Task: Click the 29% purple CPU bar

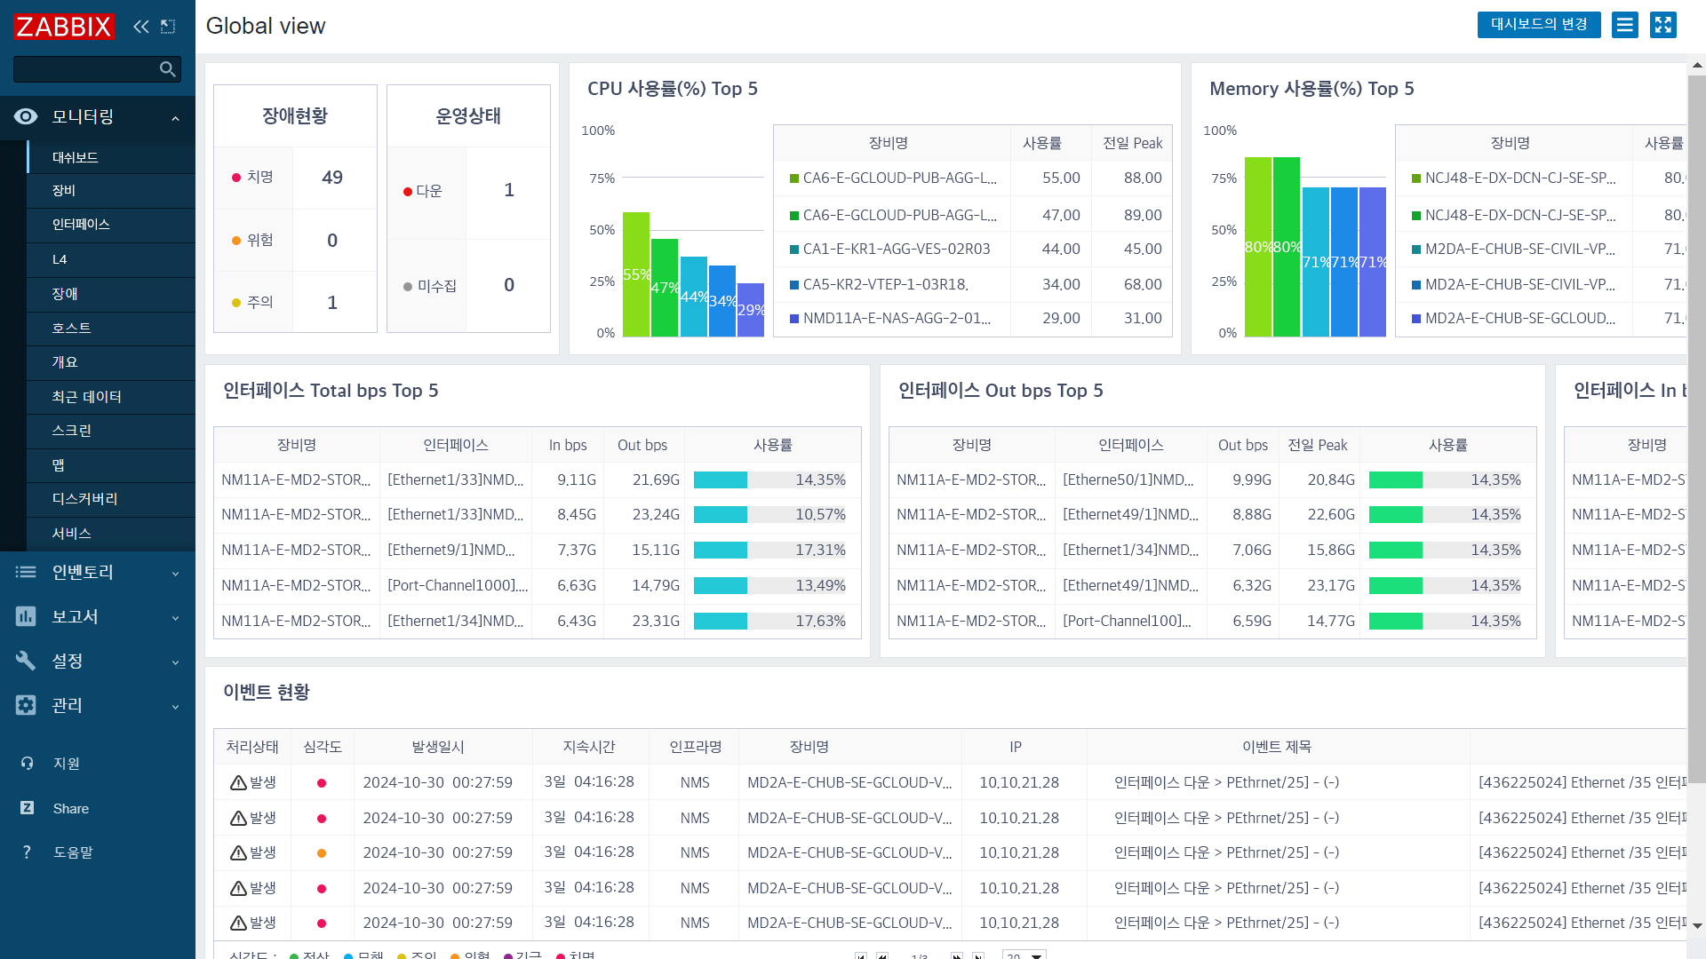Action: point(751,310)
